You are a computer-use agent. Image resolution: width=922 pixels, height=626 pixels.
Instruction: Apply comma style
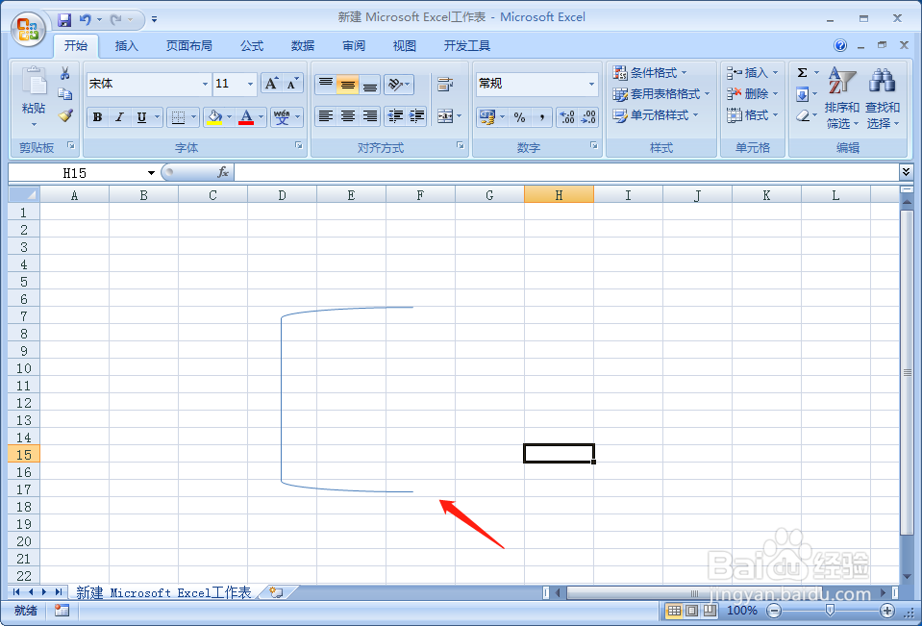[x=541, y=117]
